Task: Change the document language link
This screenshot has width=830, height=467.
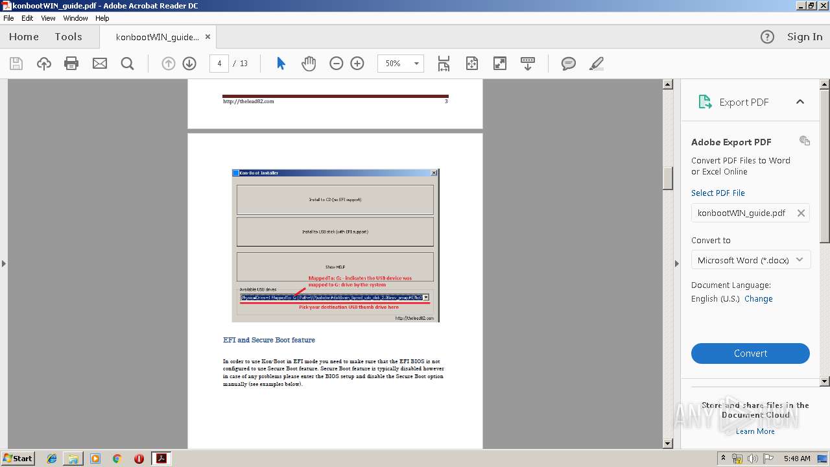Action: click(759, 298)
